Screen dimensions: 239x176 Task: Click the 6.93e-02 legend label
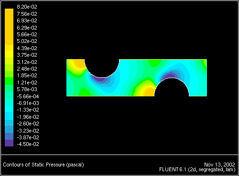point(27,21)
